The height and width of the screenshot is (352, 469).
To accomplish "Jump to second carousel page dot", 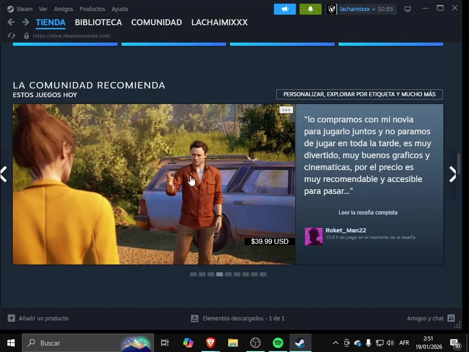I will point(202,274).
